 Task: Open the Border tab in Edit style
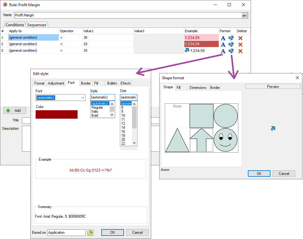click(x=86, y=83)
